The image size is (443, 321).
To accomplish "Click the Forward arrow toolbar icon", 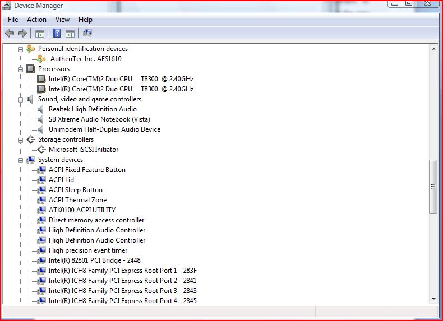I will coord(22,33).
